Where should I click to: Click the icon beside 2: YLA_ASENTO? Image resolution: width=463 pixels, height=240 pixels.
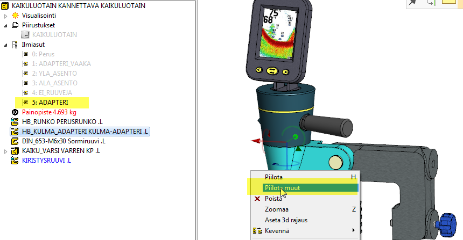click(x=25, y=74)
